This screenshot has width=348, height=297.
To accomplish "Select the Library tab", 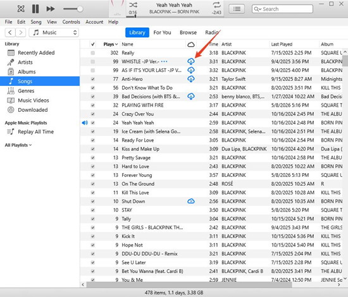I will coord(137,33).
